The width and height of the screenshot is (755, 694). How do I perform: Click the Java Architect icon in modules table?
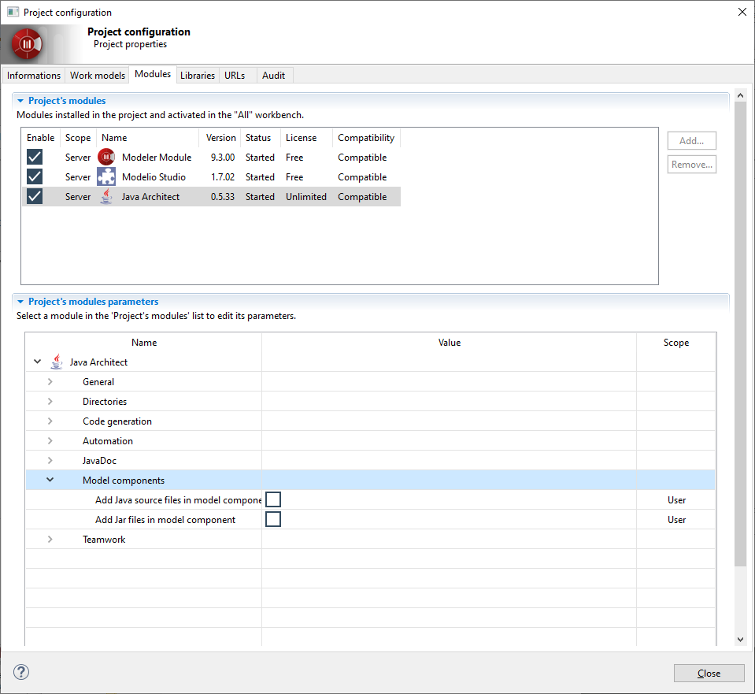coord(106,197)
